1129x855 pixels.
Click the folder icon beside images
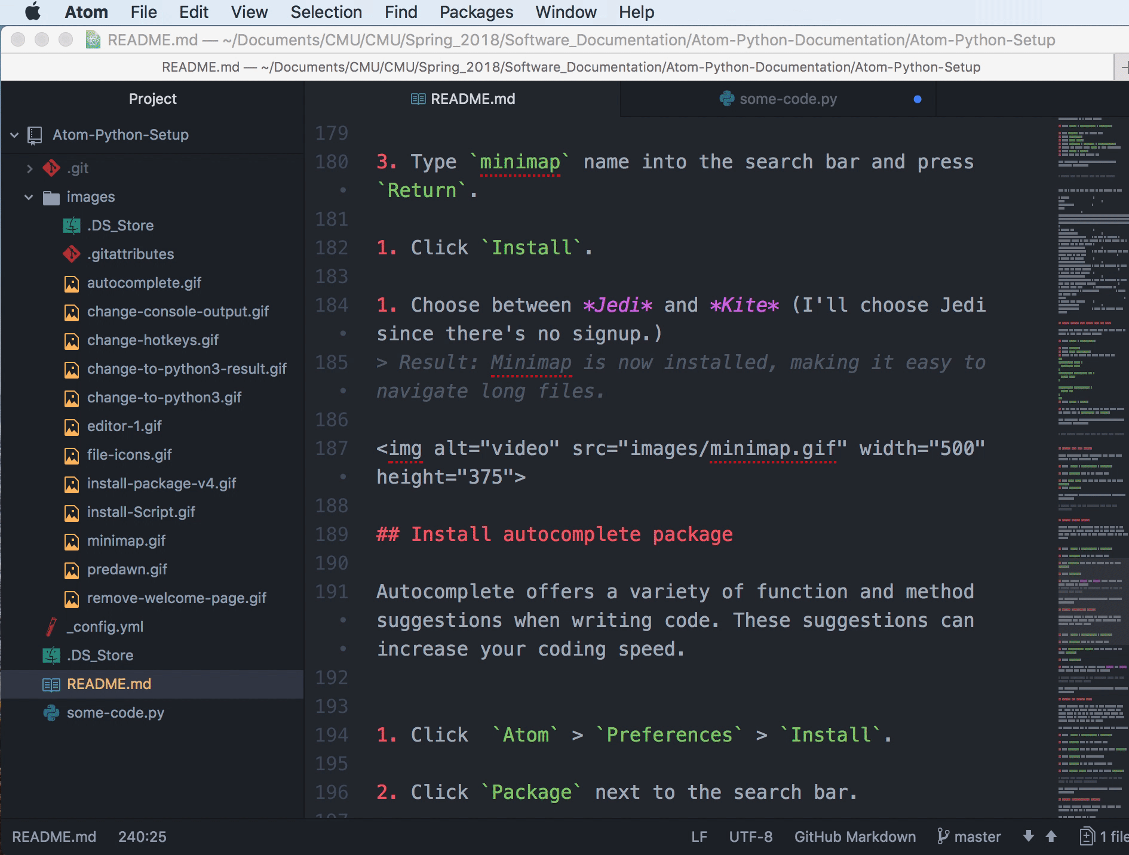51,198
